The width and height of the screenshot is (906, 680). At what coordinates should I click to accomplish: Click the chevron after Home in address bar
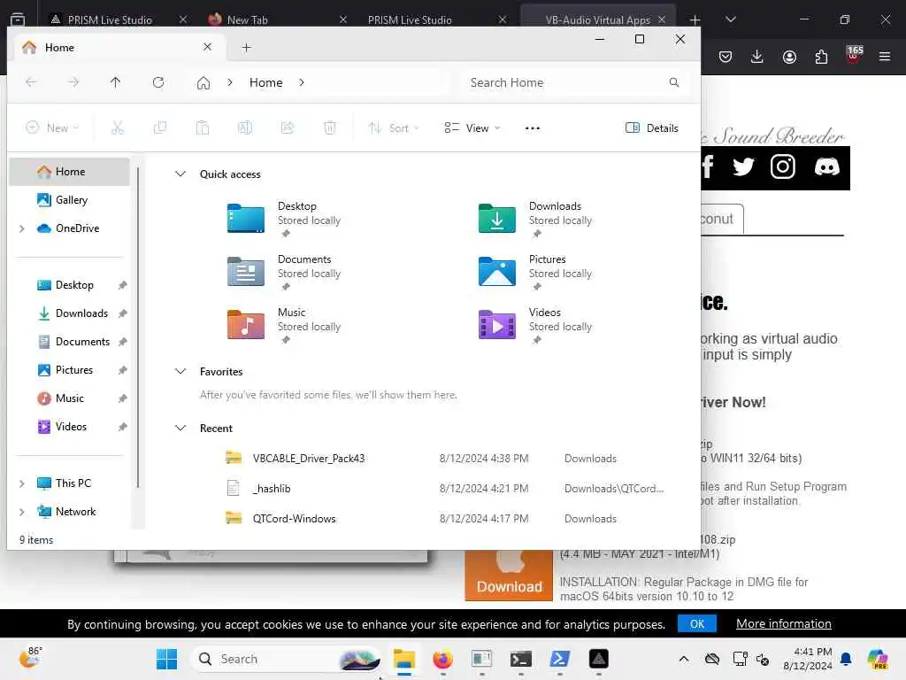[x=302, y=82]
